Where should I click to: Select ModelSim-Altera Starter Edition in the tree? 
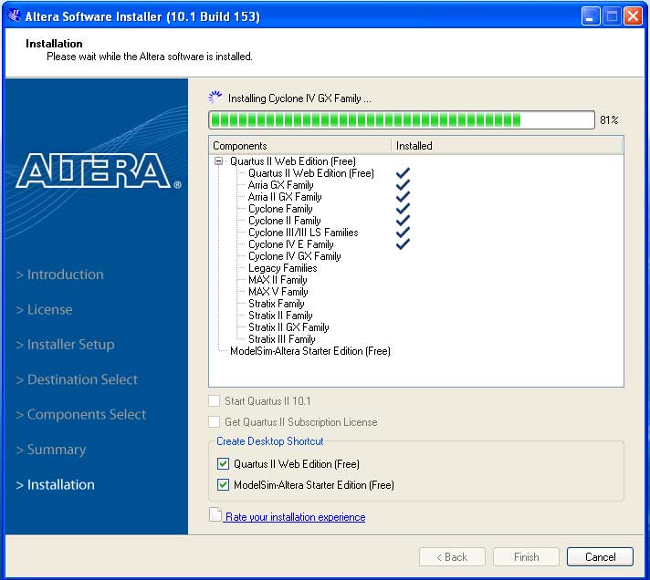coord(309,351)
